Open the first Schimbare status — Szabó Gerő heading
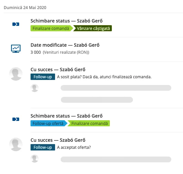The height and width of the screenshot is (174, 183). click(66, 21)
